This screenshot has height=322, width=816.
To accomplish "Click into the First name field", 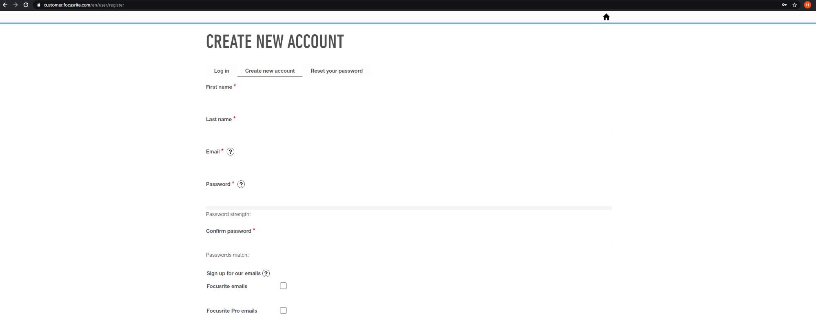I will pyautogui.click(x=408, y=100).
